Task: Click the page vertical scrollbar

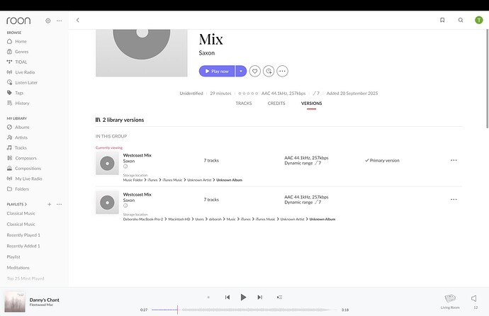Action: coord(487,79)
